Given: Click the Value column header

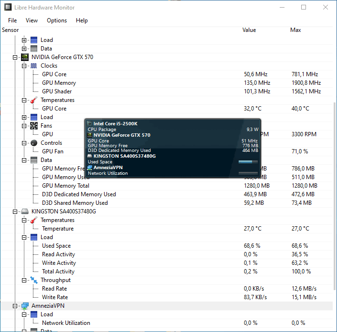Looking at the screenshot, I should pyautogui.click(x=249, y=30).
